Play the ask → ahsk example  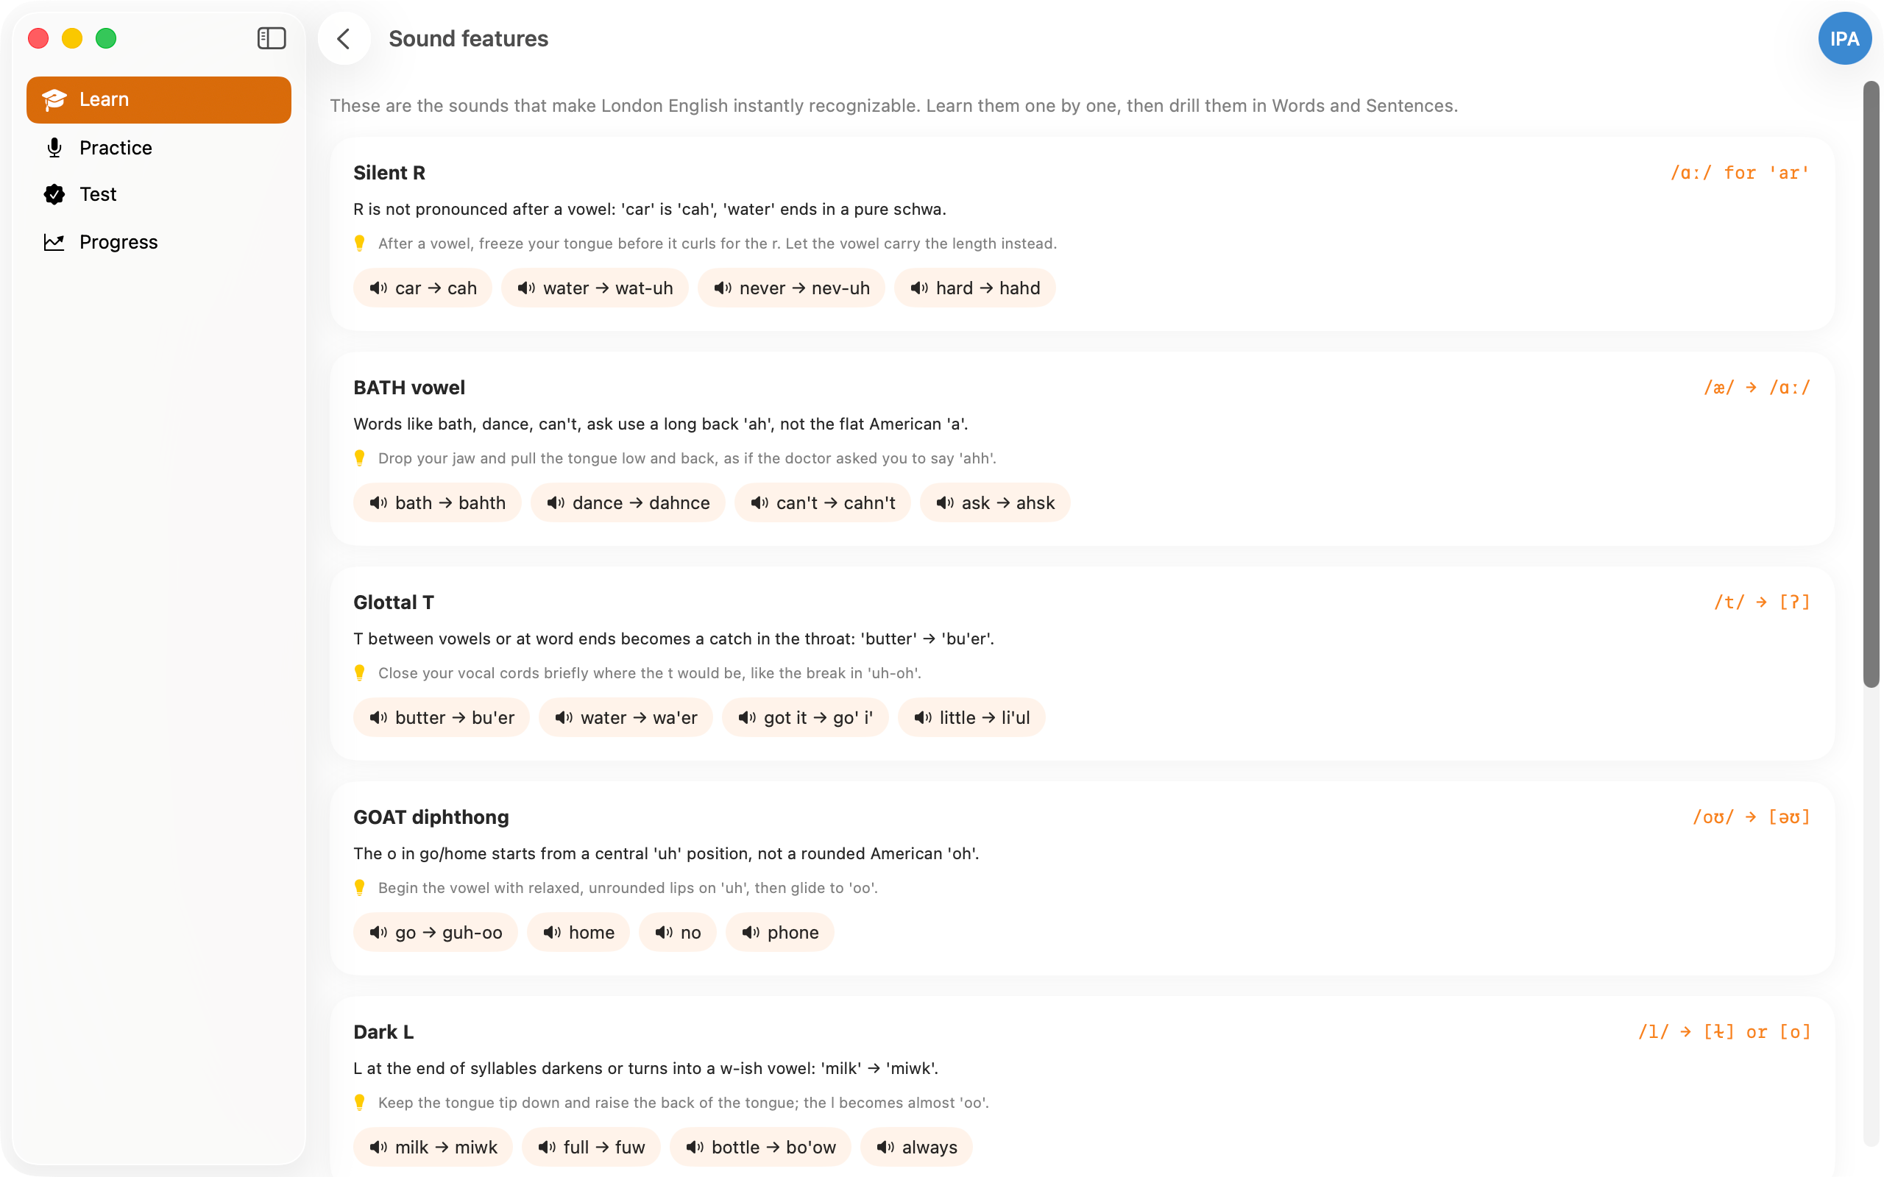[x=995, y=503]
